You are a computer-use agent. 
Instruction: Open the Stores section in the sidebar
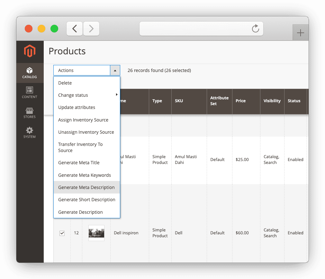[30, 113]
